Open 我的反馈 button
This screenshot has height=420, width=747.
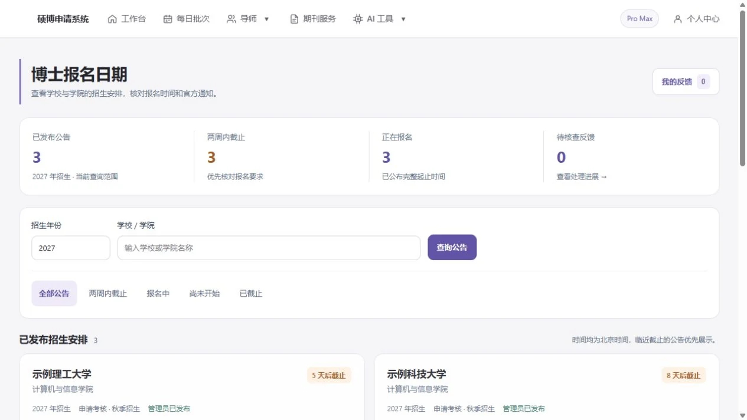(686, 82)
